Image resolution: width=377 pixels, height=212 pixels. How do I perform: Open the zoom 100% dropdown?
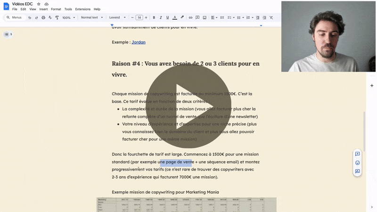click(x=68, y=17)
